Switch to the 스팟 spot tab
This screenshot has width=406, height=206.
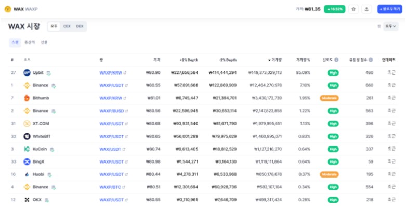pyautogui.click(x=15, y=42)
